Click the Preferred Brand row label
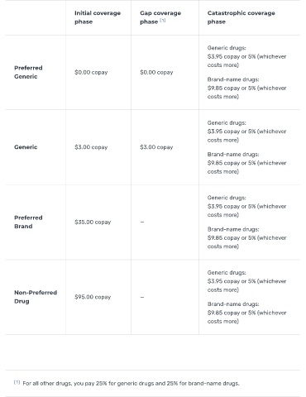This screenshot has height=397, width=306. pyautogui.click(x=28, y=222)
